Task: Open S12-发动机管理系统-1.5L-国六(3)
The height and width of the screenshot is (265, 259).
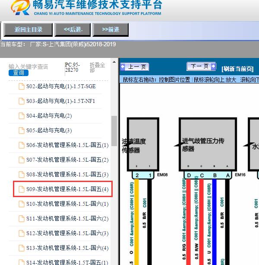Action: pos(67,233)
